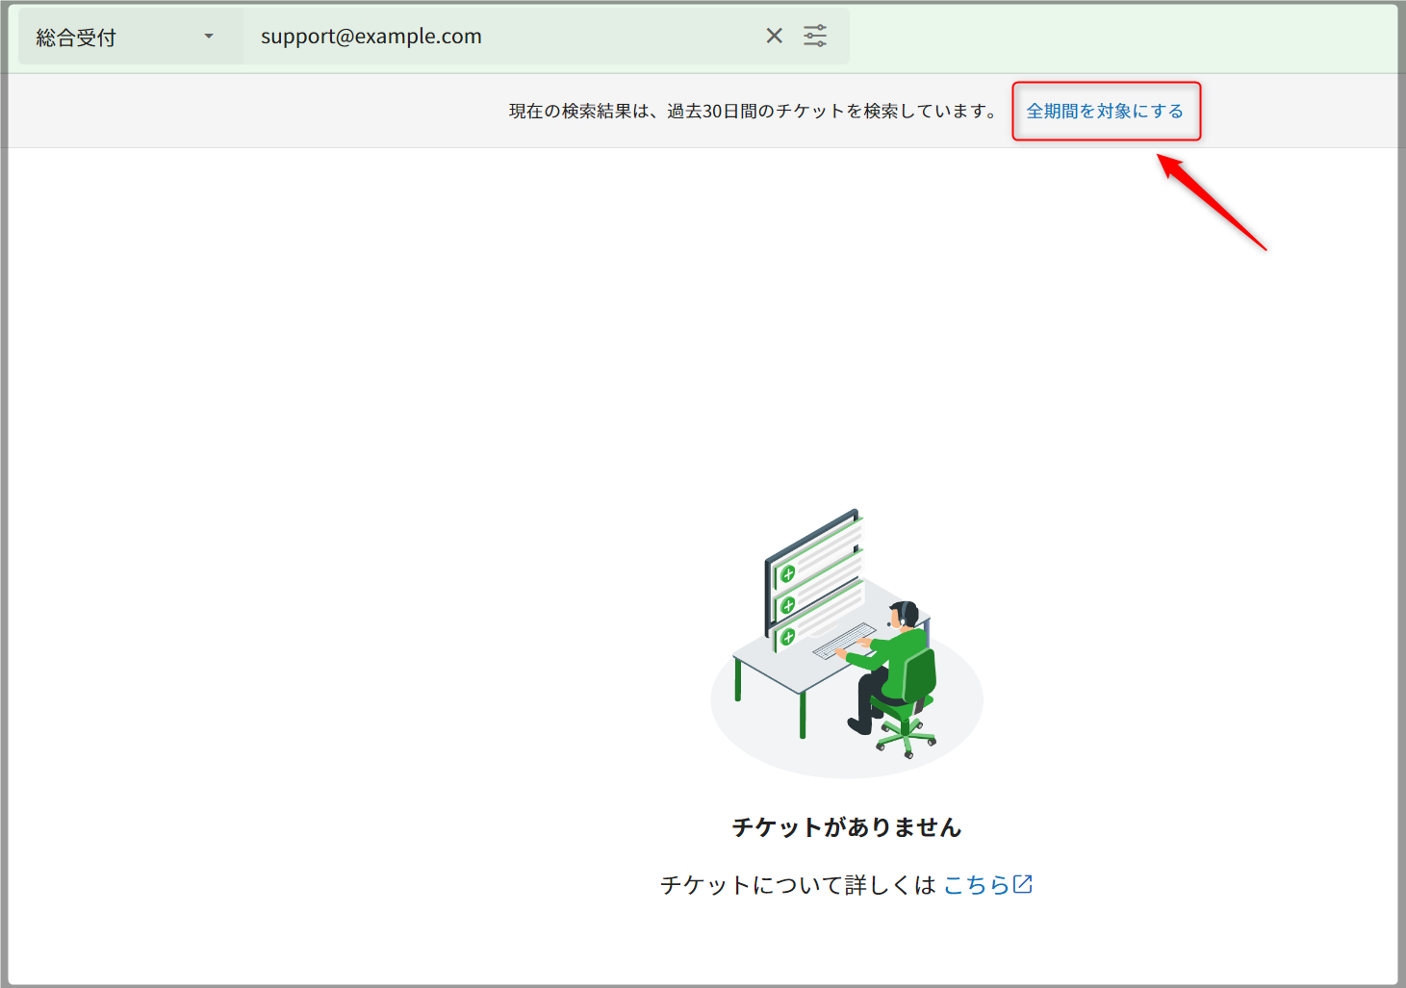Click the external link icon beside こちら
The image size is (1406, 988).
click(1023, 883)
